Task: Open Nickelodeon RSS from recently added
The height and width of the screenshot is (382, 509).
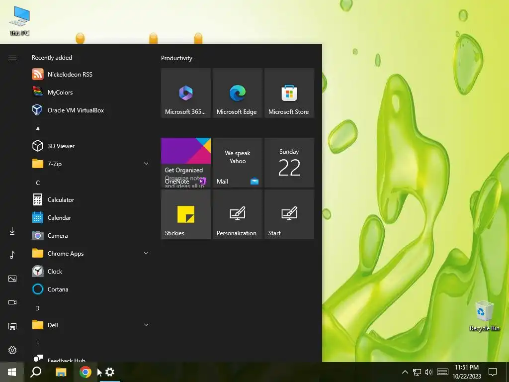Action: [x=90, y=75]
